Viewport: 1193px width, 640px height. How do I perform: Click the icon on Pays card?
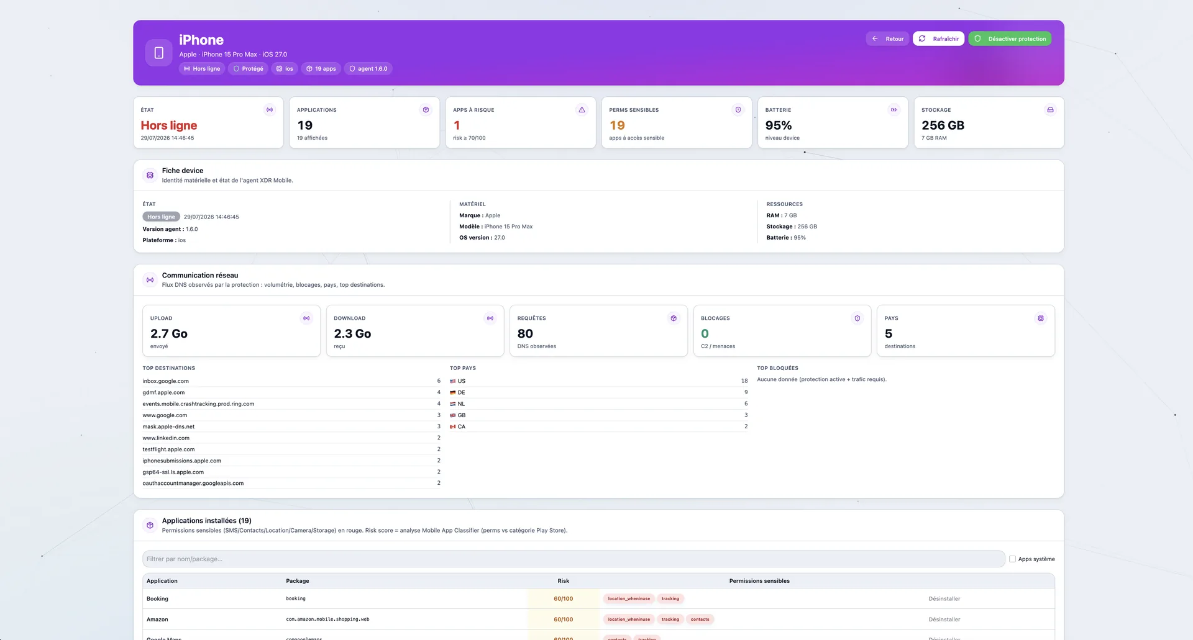(1041, 318)
